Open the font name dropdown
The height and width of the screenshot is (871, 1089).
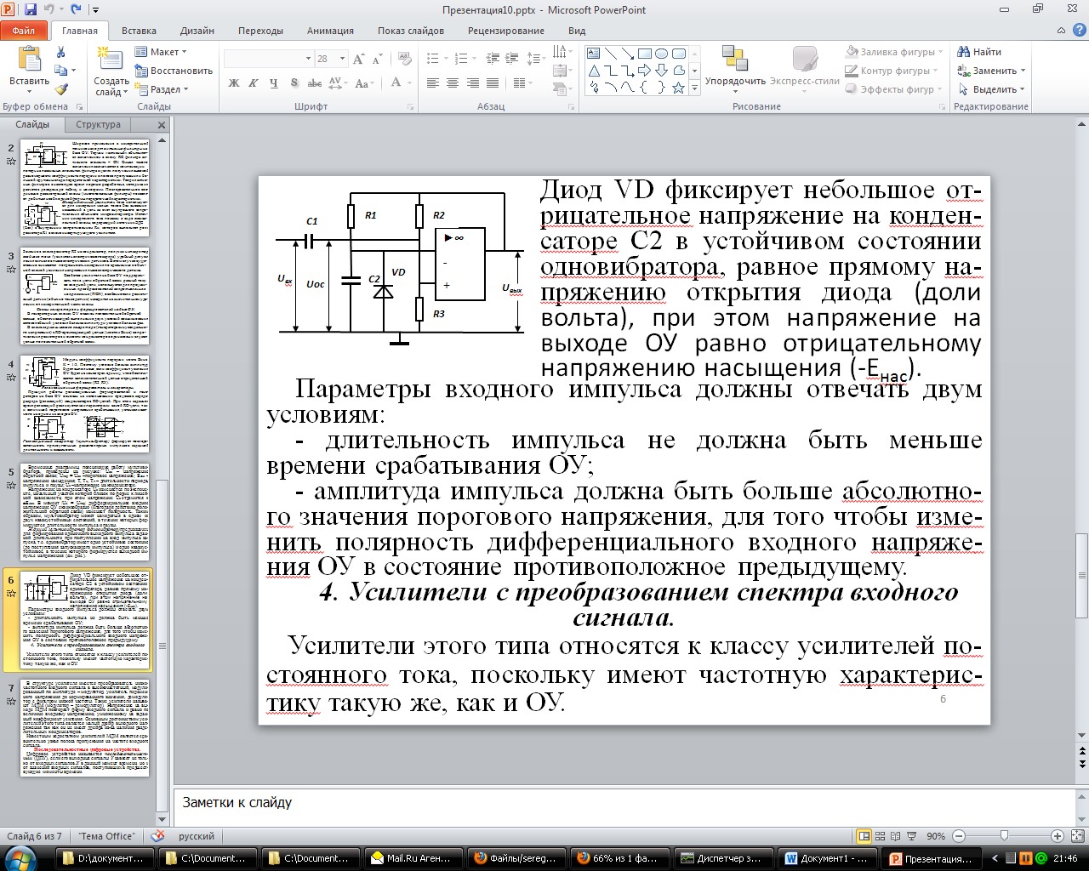click(x=308, y=59)
